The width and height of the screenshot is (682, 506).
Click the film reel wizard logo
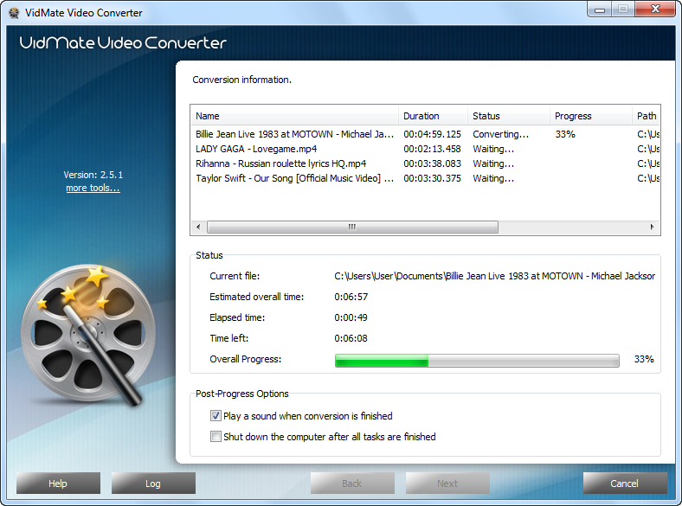88,335
